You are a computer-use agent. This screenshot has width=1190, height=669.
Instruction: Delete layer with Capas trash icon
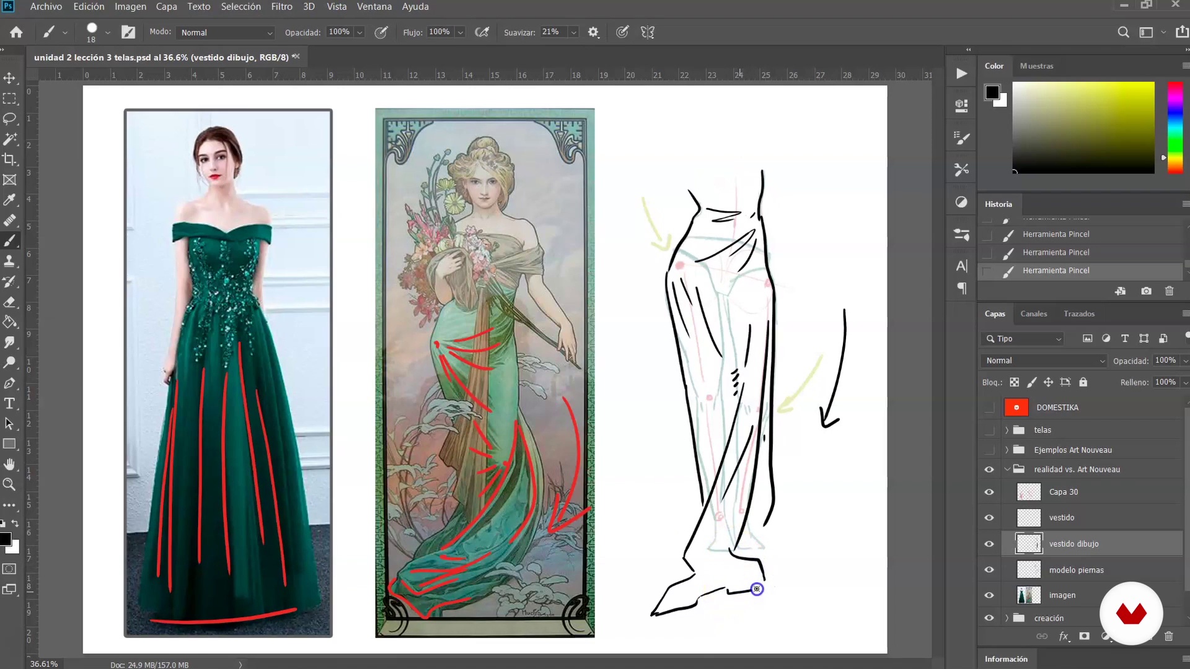coord(1168,636)
